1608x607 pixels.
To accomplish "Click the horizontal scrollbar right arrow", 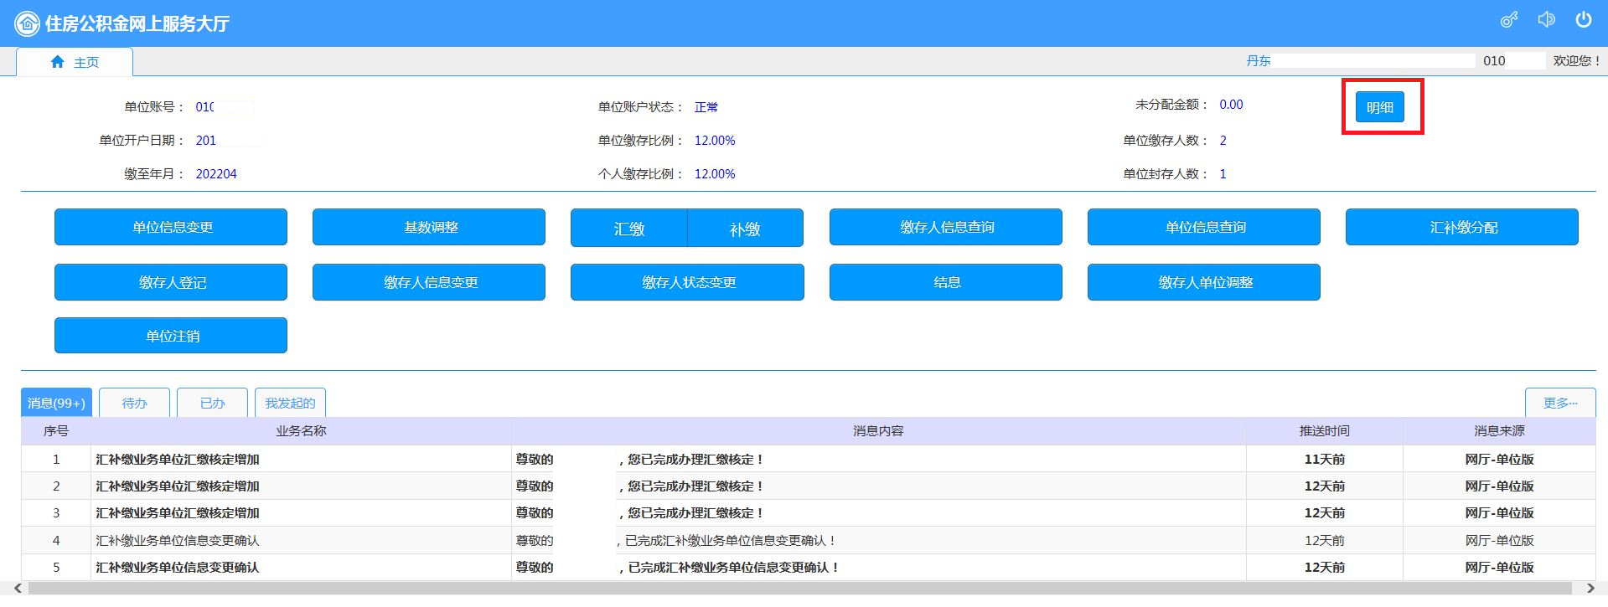I will pos(1590,589).
